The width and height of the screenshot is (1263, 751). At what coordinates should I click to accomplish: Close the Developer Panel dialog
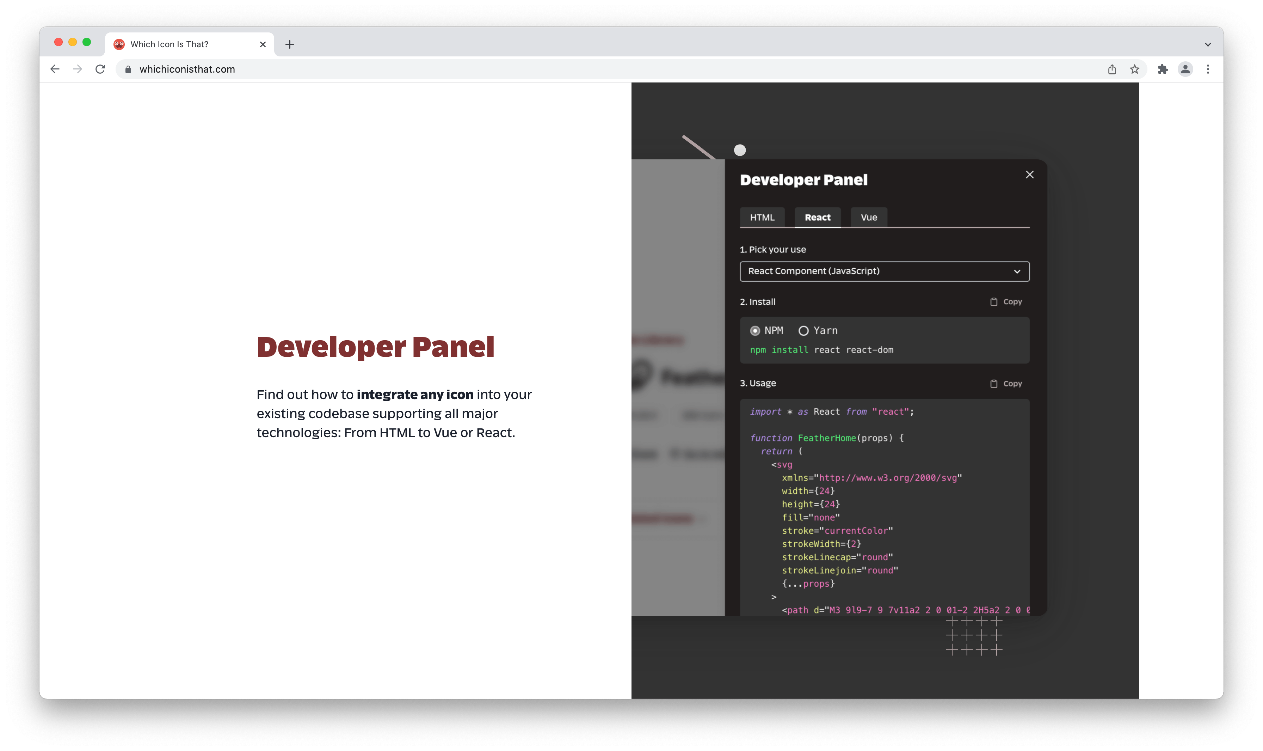click(x=1029, y=175)
